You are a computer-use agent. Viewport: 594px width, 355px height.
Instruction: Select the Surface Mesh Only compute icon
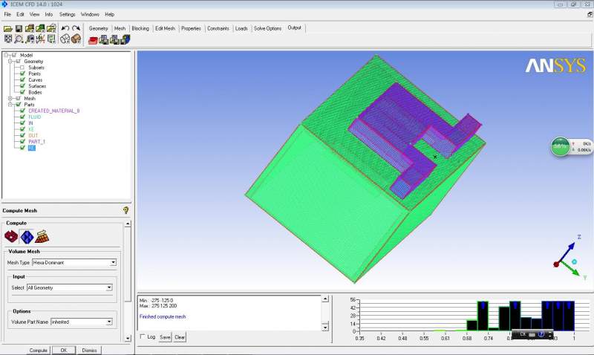pos(11,237)
